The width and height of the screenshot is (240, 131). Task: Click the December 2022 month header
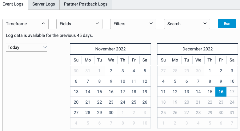click(x=198, y=49)
